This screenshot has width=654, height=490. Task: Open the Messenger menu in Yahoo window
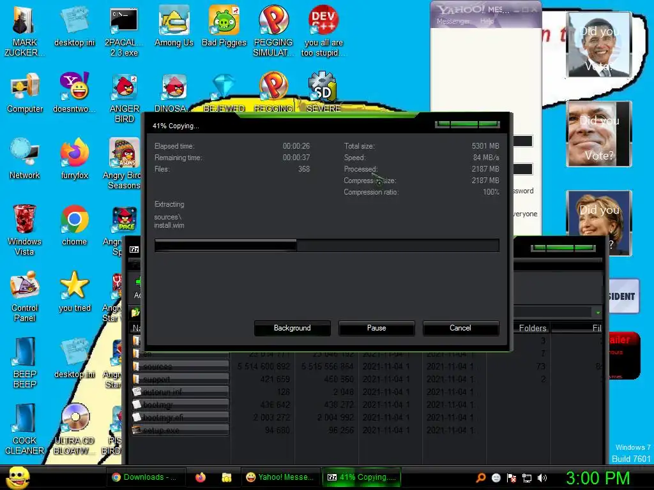[453, 21]
